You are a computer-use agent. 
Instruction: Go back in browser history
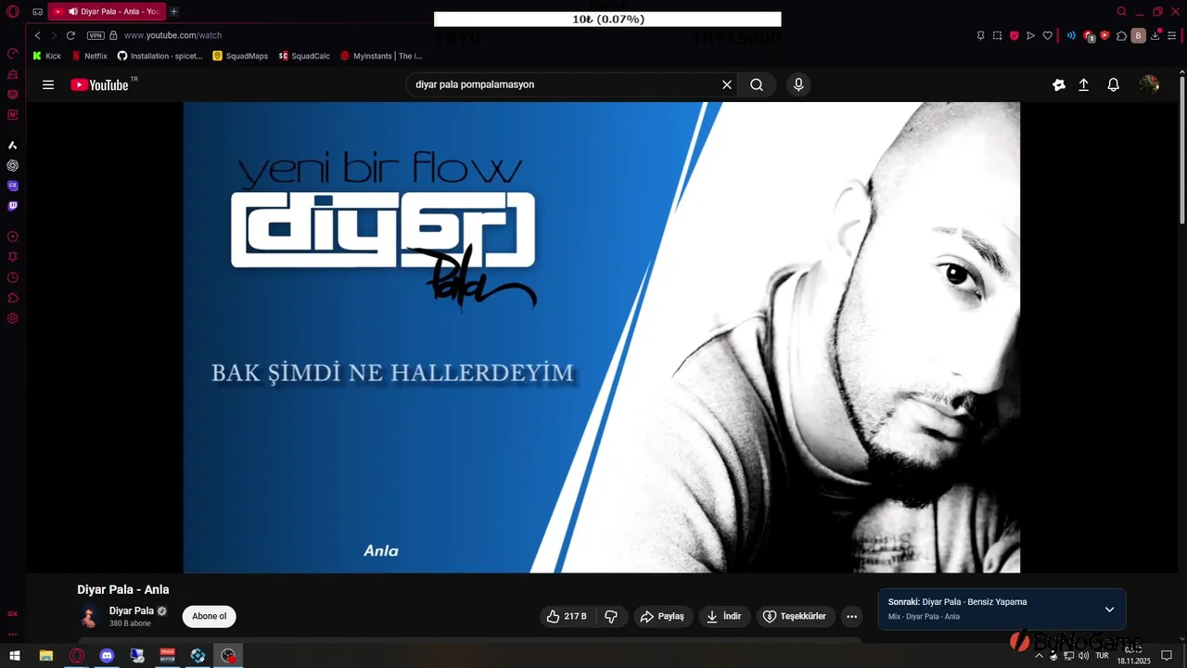37,35
